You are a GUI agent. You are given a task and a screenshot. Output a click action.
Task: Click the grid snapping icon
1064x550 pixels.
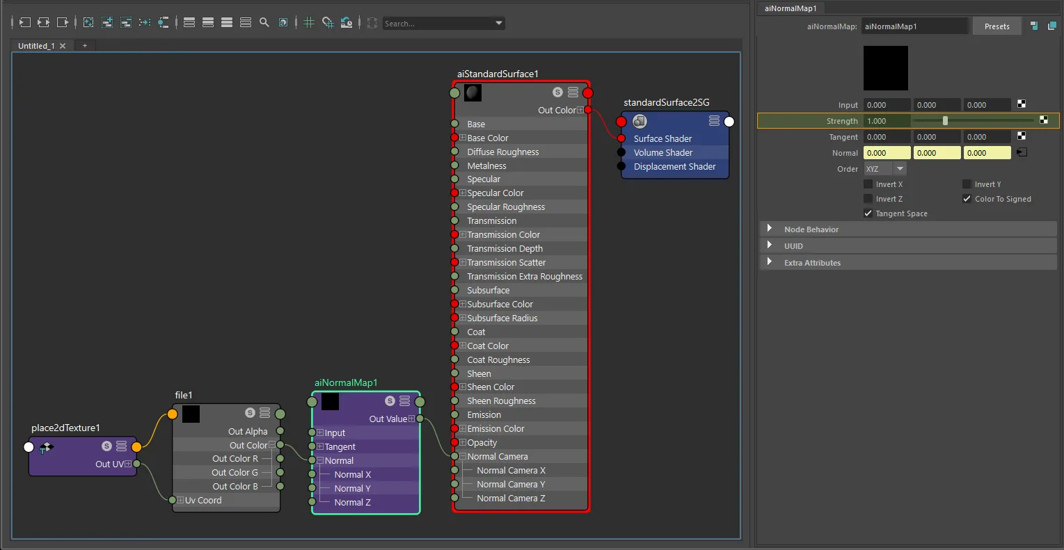click(x=328, y=23)
